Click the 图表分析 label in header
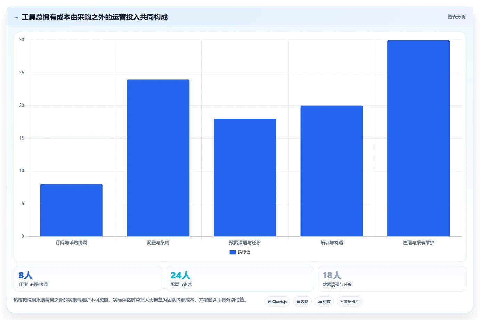Viewport: 480px width, 320px height. (456, 17)
